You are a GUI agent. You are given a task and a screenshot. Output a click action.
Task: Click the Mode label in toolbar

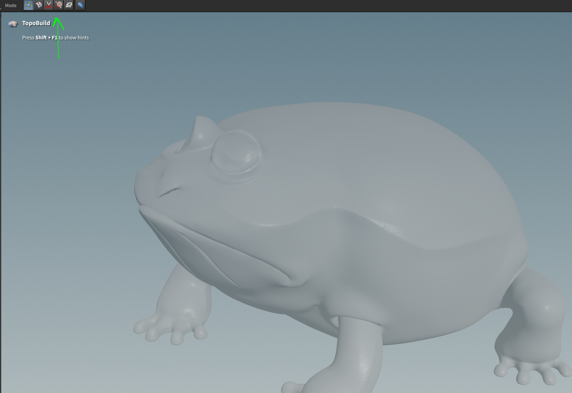[x=11, y=5]
